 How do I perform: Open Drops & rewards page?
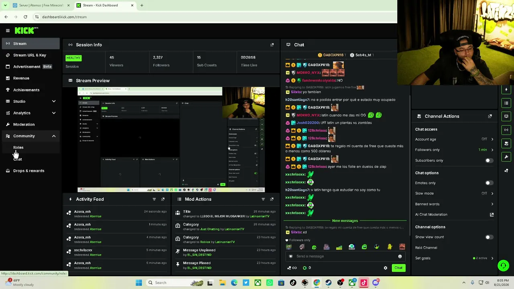[x=30, y=171]
